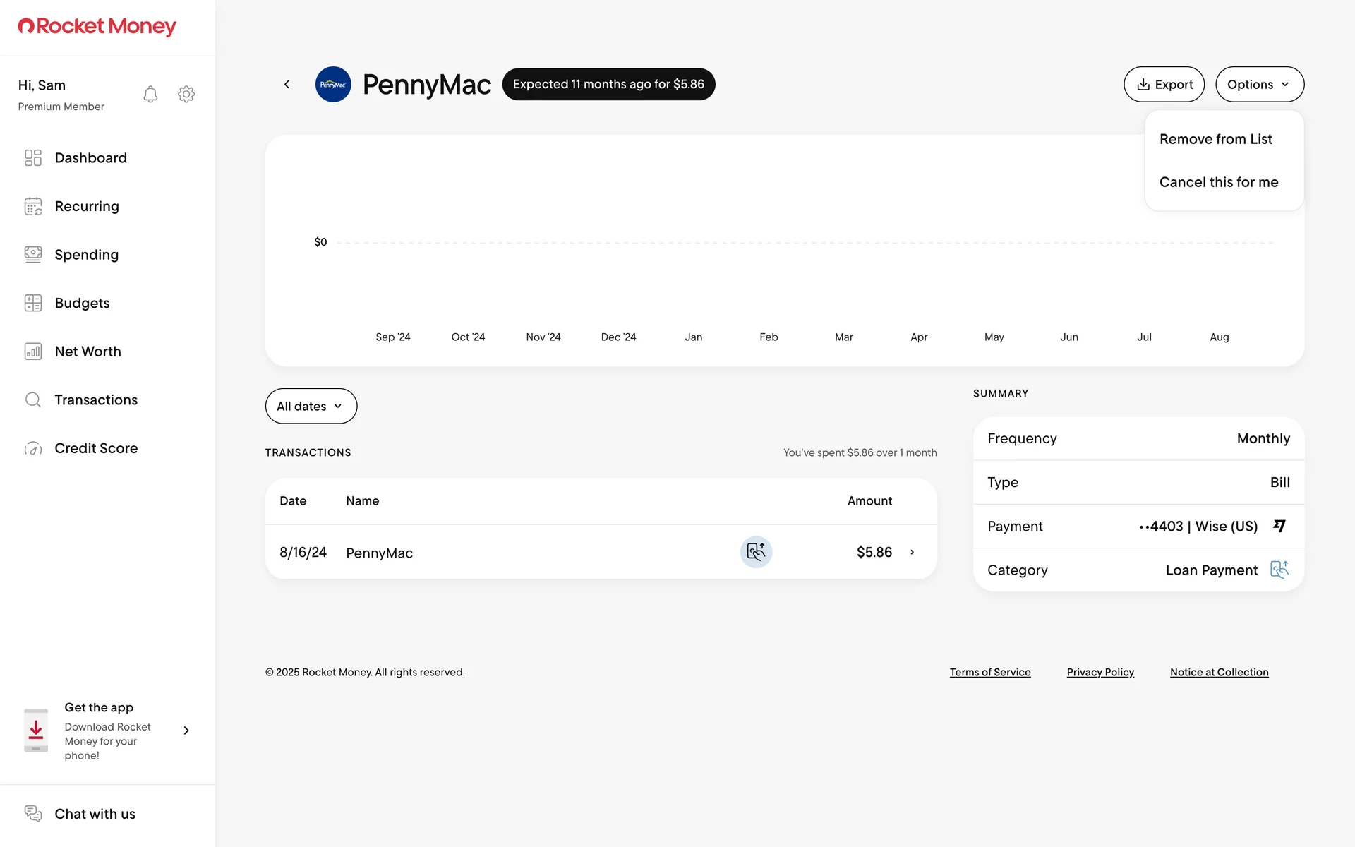Image resolution: width=1355 pixels, height=847 pixels.
Task: Click the Export button
Action: point(1164,84)
